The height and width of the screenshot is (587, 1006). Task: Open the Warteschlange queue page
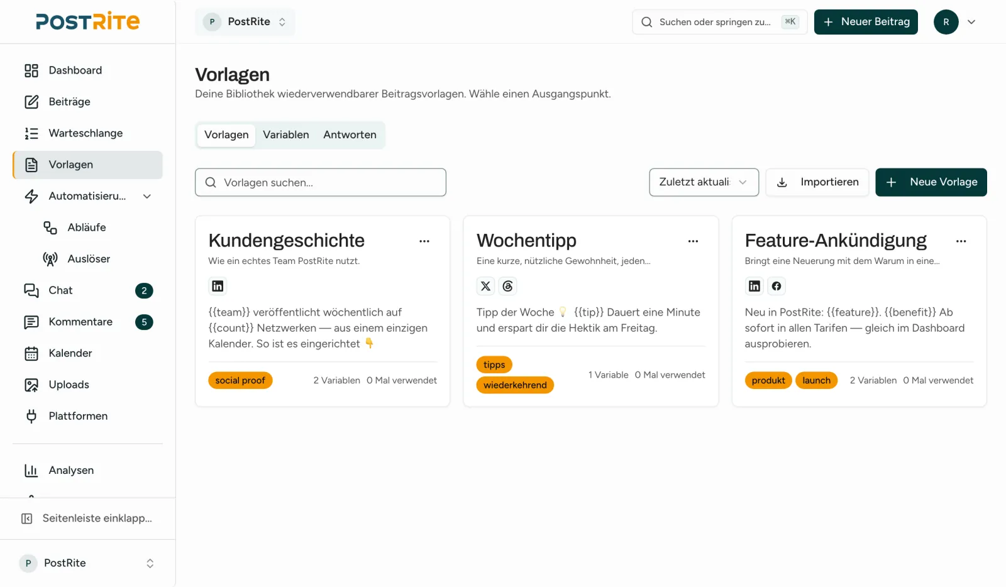[87, 133]
